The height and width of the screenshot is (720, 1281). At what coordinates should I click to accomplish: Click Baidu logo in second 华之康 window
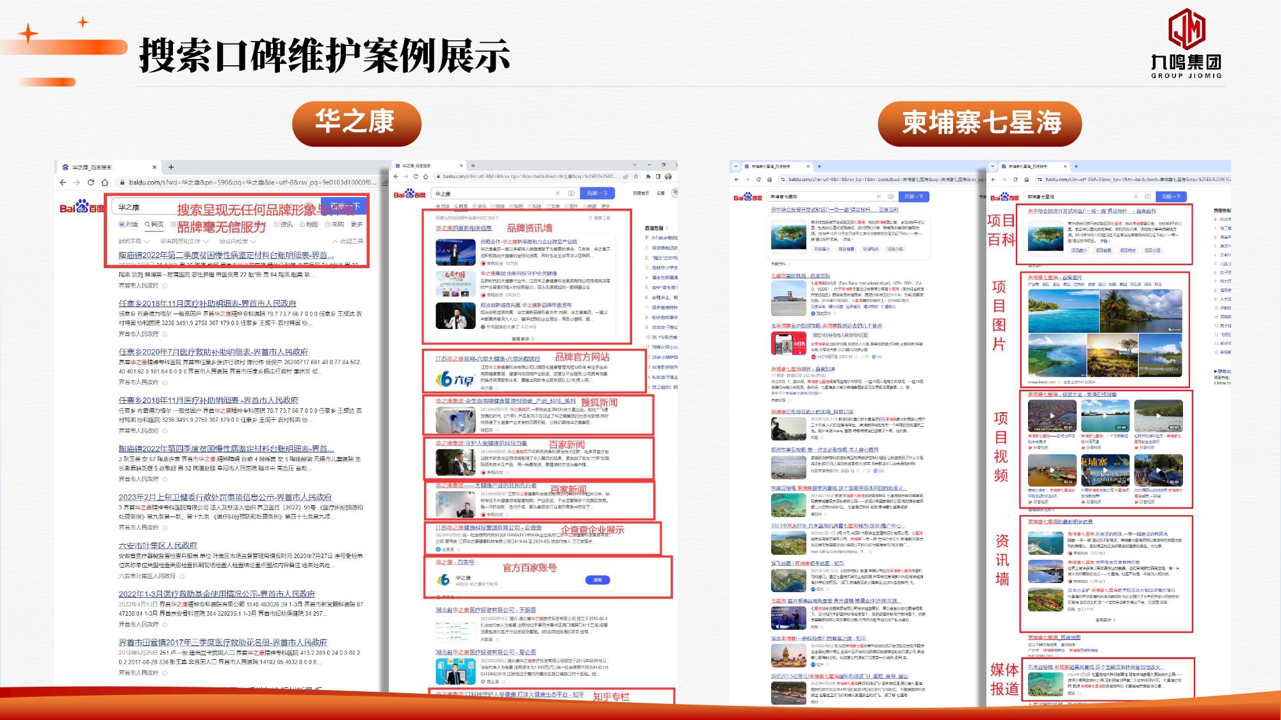[409, 194]
